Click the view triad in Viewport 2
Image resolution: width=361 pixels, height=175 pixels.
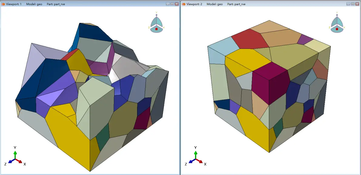(195, 157)
